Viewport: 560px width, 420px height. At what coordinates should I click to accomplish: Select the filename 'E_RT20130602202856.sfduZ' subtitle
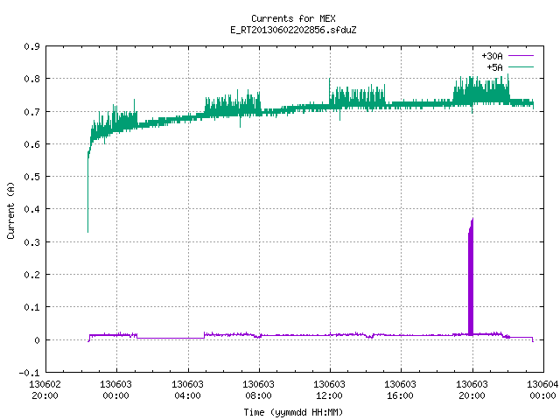pos(293,30)
